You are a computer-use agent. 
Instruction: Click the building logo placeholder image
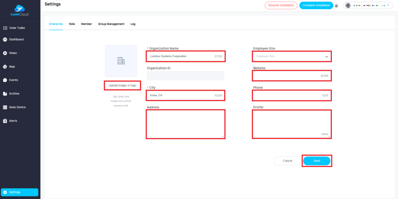tap(121, 61)
